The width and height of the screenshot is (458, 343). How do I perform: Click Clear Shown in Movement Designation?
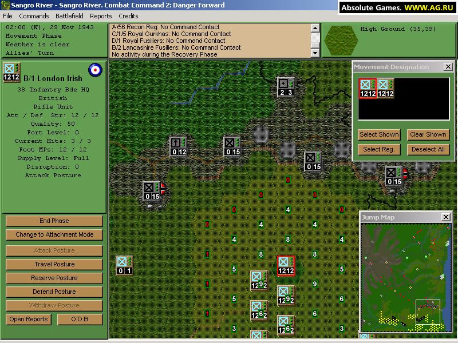428,134
